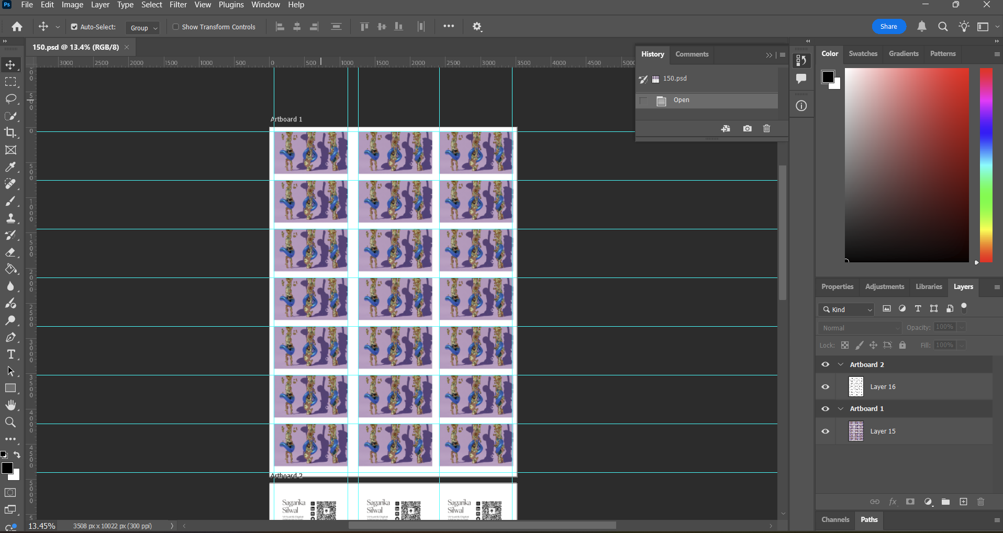
Task: Switch to the Channels tab
Action: point(835,519)
